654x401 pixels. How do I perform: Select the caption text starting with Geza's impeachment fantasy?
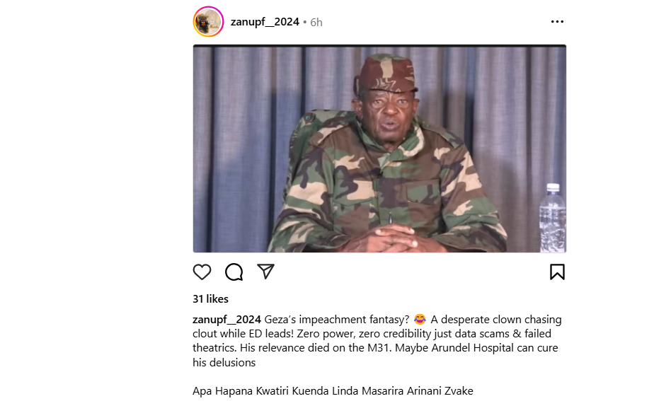(x=377, y=341)
